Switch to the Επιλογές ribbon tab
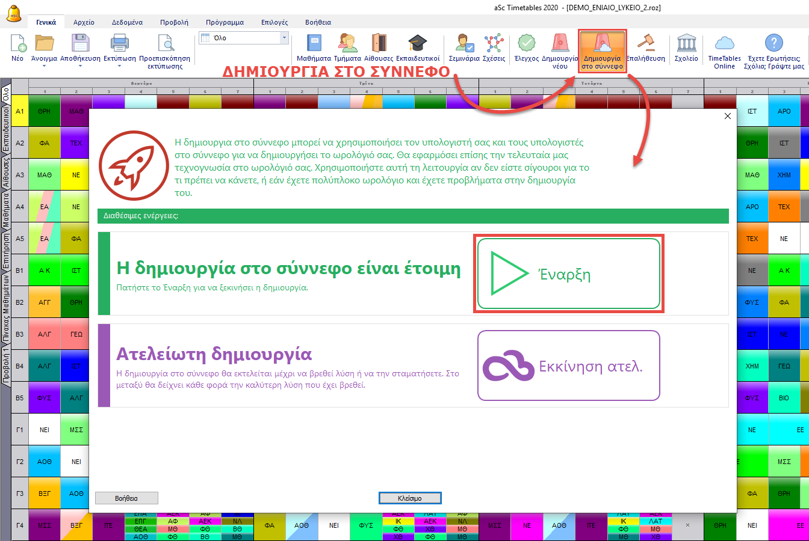Screen dimensions: 809x541 click(x=274, y=22)
